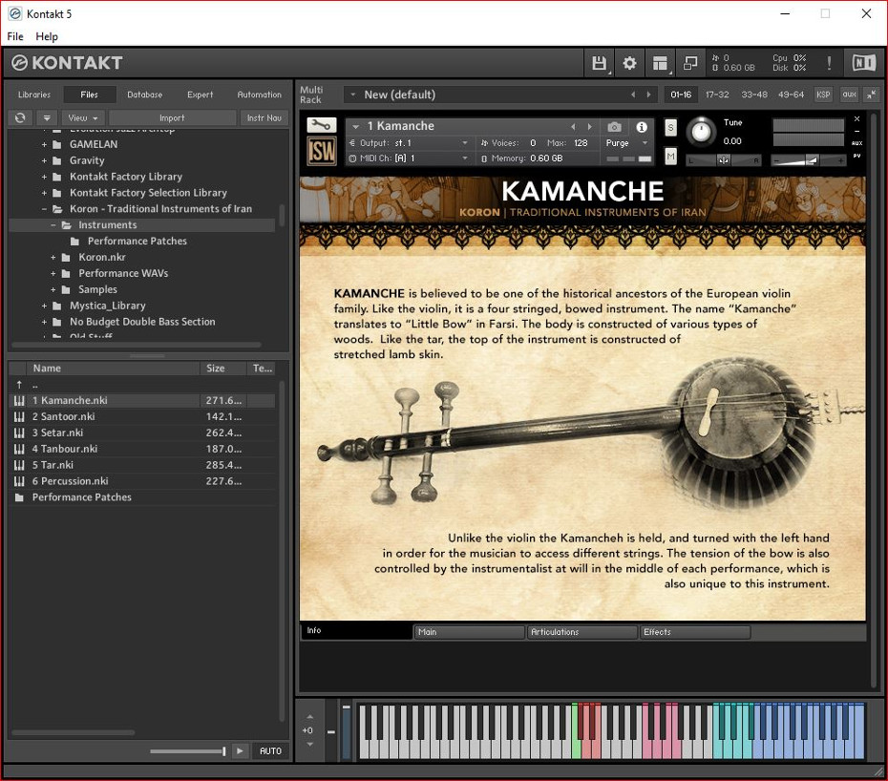Toggle the AUTO preview button
Viewport: 888px width, 781px height.
coord(270,751)
